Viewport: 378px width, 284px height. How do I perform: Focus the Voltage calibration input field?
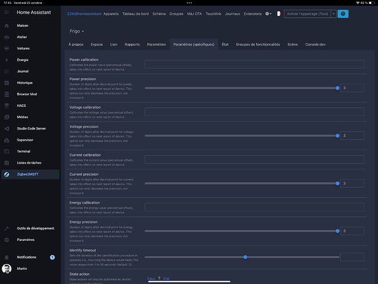(254, 112)
